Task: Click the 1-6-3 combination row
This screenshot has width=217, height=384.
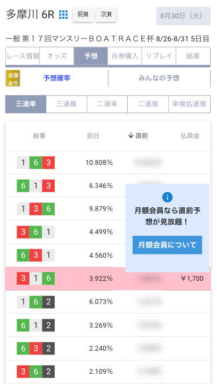Action: click(108, 162)
